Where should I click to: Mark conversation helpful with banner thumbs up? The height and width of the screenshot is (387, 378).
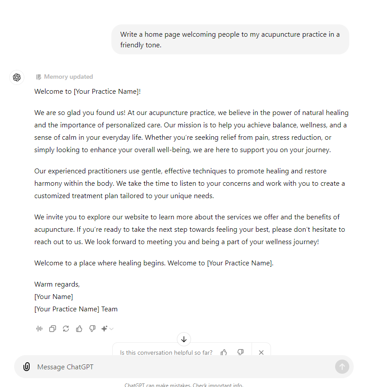pos(224,352)
